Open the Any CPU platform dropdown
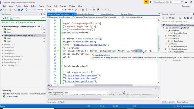This screenshot has width=194, height=109. (55, 9)
